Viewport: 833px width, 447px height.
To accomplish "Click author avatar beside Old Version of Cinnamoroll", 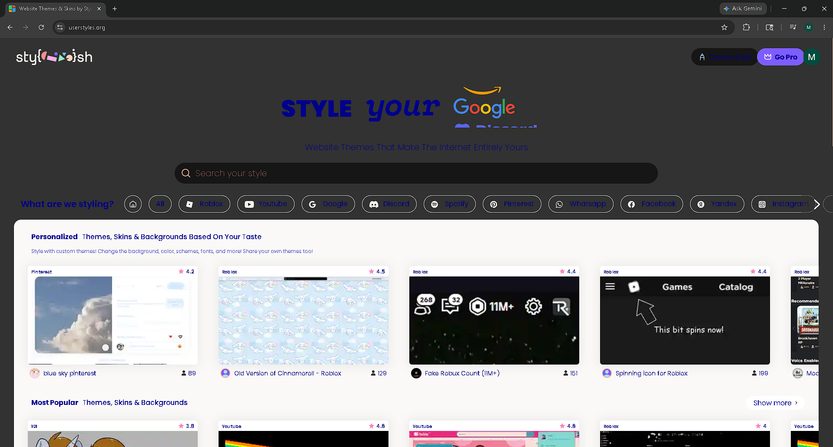I will click(226, 373).
